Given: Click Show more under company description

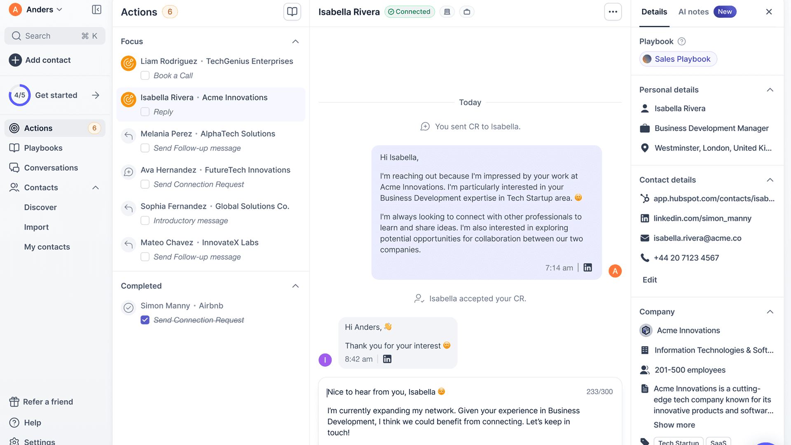Looking at the screenshot, I should click(674, 425).
